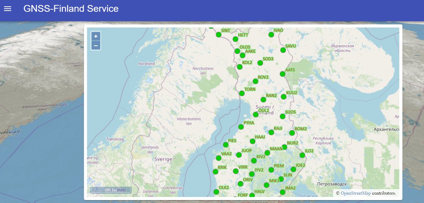Screen dimensions: 424x203
Task: Select the IVAO station marker
Action: [x=271, y=34]
